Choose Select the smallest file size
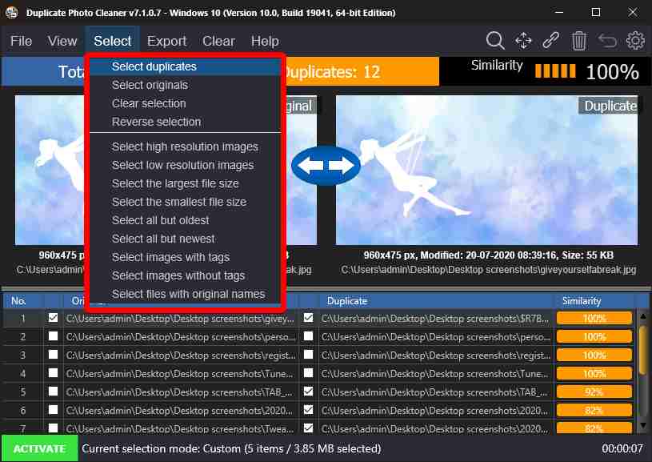 (186, 202)
